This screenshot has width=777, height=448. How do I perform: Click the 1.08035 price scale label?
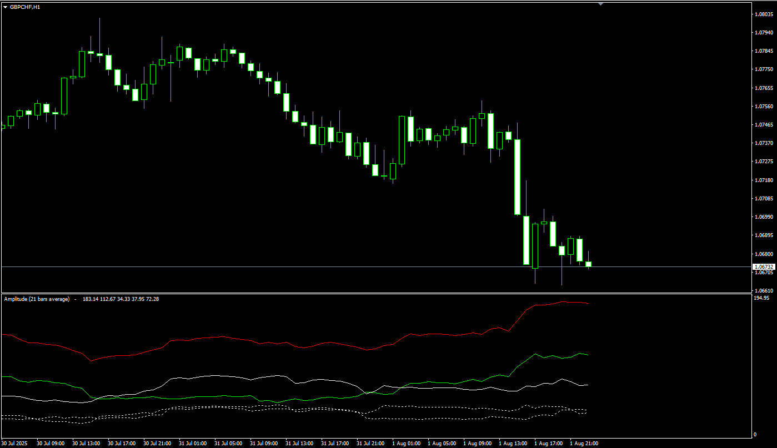coord(764,14)
